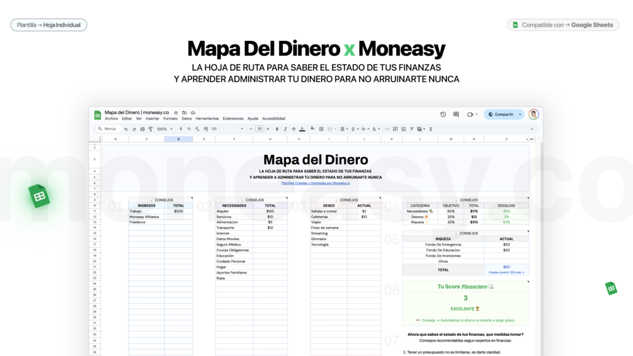
Task: Click the decrease font size minus
Action: (251, 129)
